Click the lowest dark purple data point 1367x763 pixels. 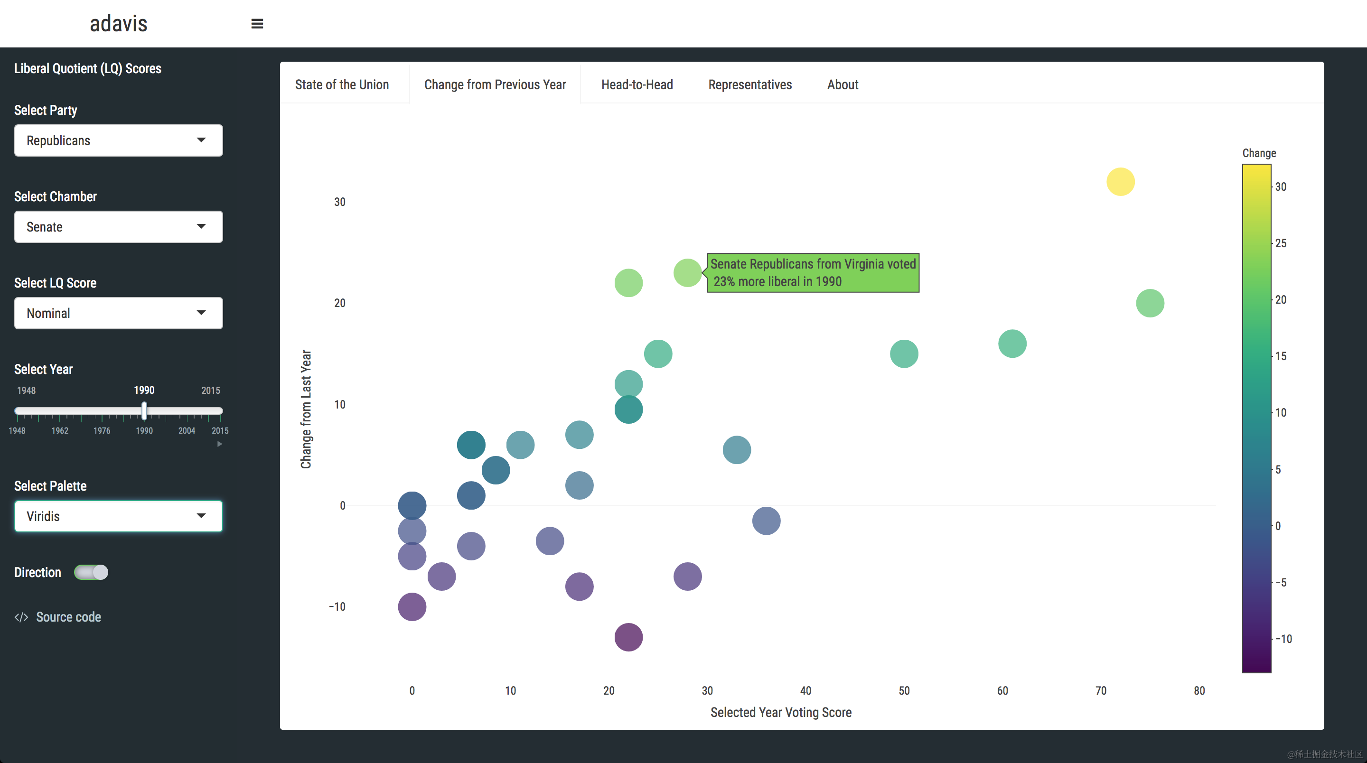tap(628, 637)
